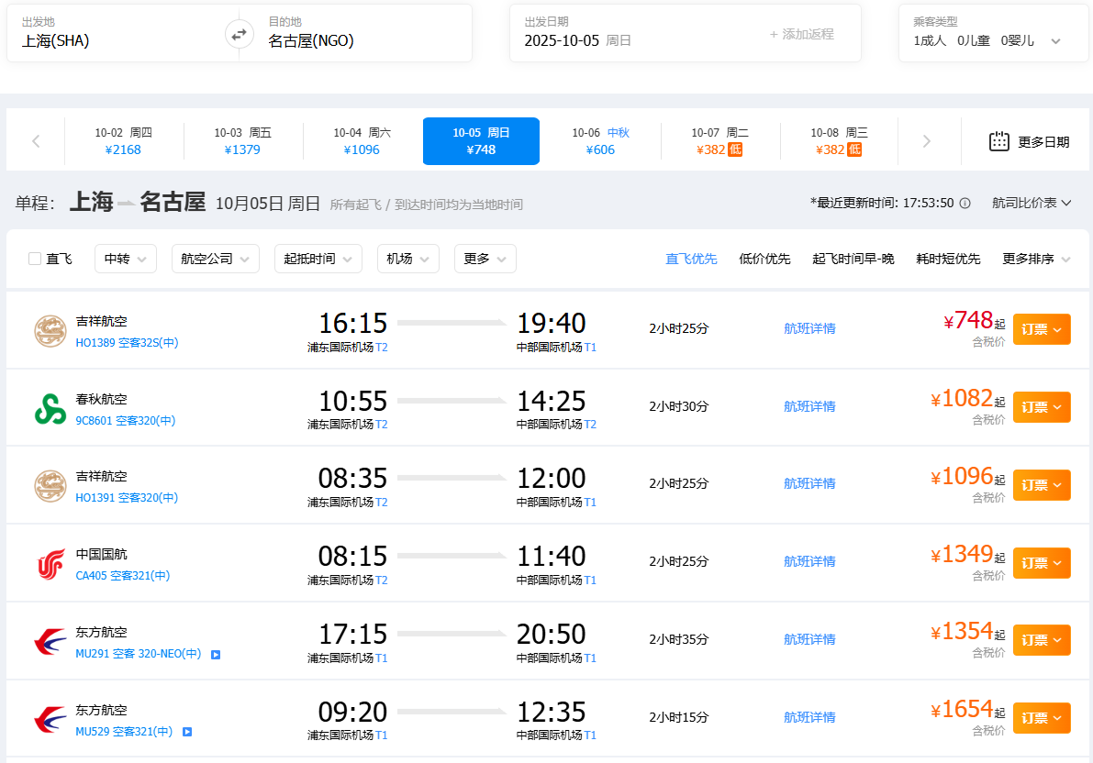Viewport: 1093px width, 763px height.
Task: Click previous dates arrow in date strip
Action: pos(36,141)
